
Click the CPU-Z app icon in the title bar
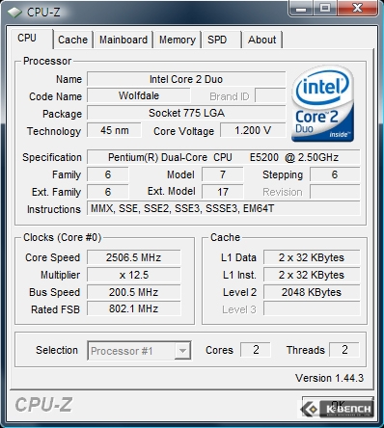14,13
